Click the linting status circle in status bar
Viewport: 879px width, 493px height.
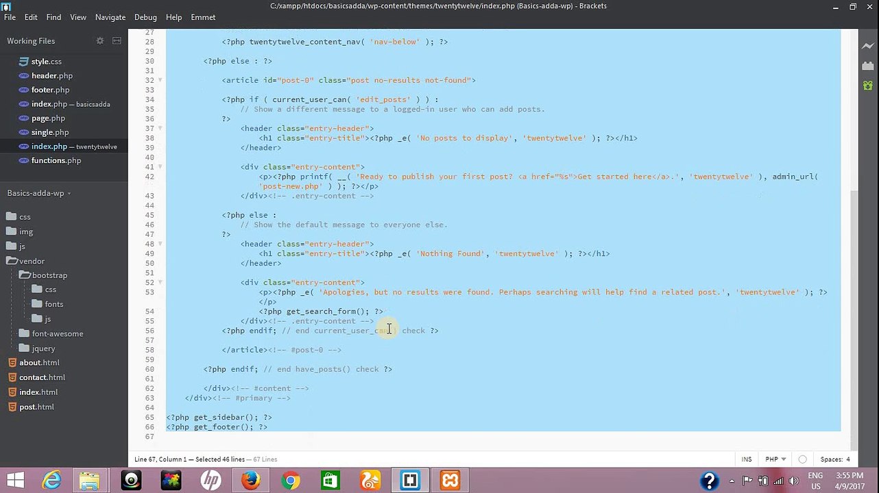click(x=802, y=459)
